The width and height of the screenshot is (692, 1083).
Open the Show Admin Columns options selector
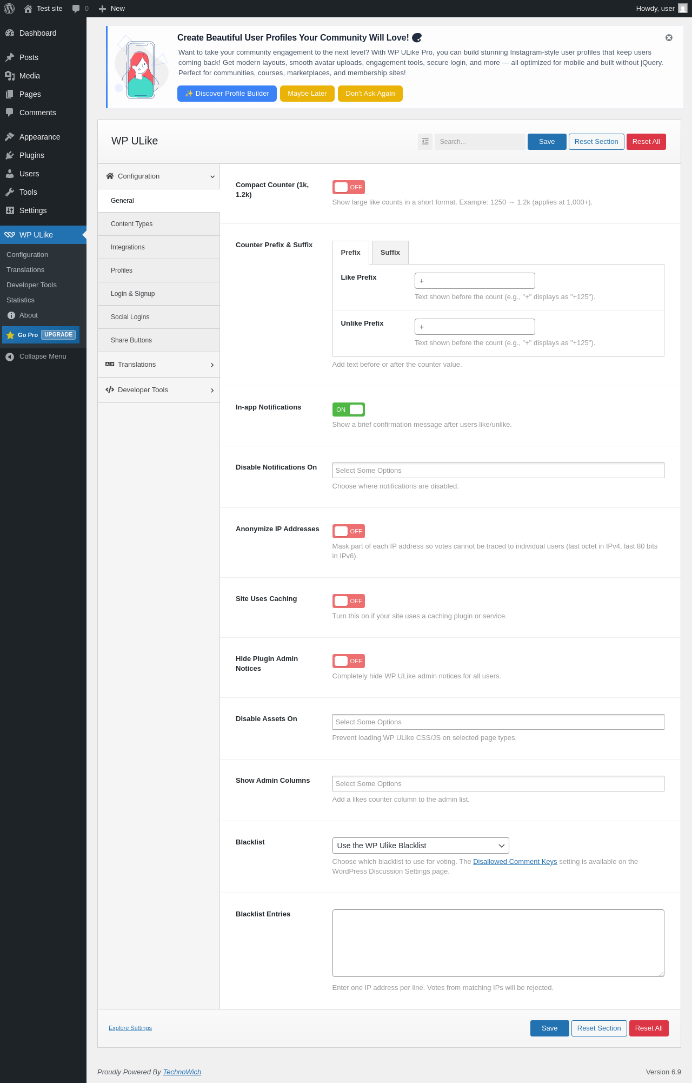(498, 784)
